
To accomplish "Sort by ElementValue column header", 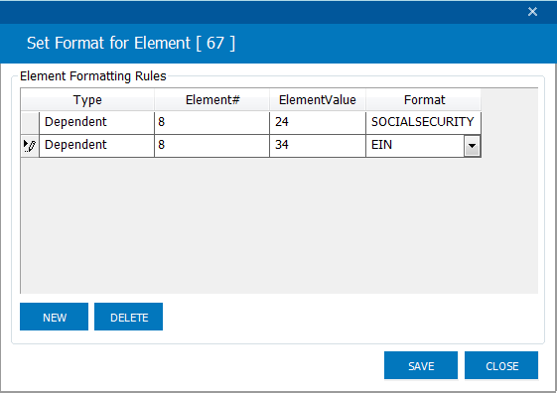I will (x=318, y=100).
